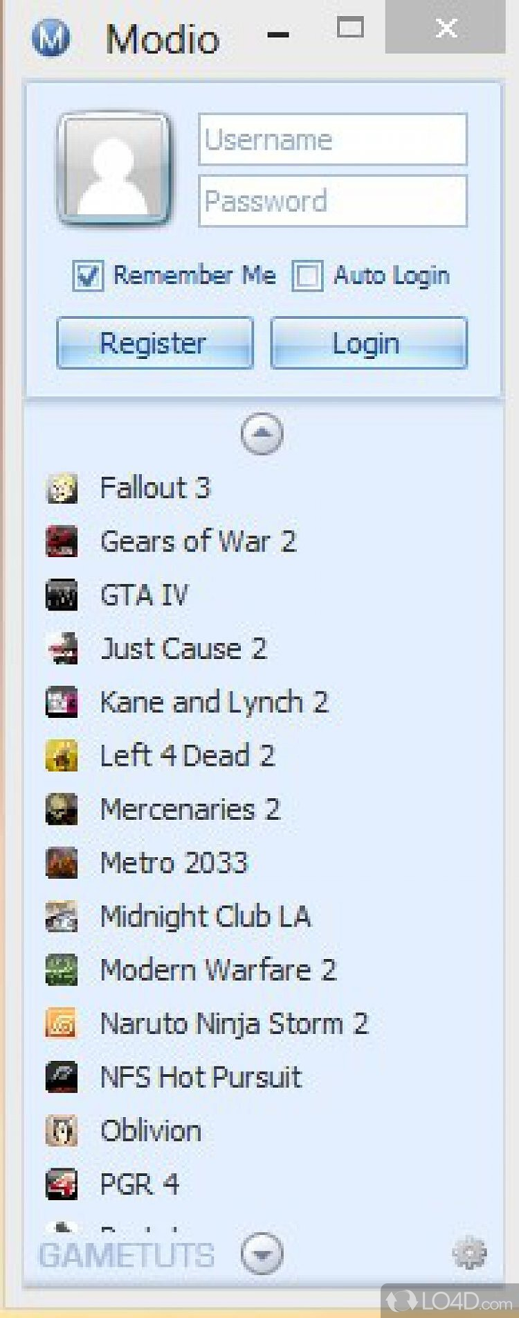Show more games with down arrow
This screenshot has height=1318, width=519.
point(262,1253)
